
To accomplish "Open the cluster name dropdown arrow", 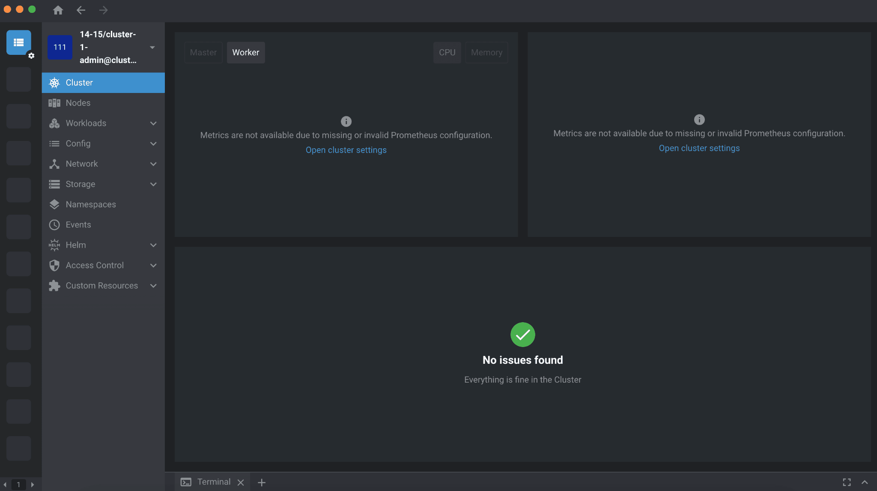I will click(x=152, y=47).
